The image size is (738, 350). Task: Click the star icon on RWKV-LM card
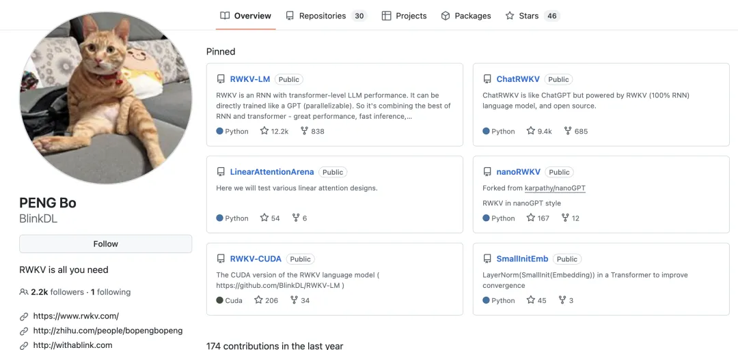point(264,131)
